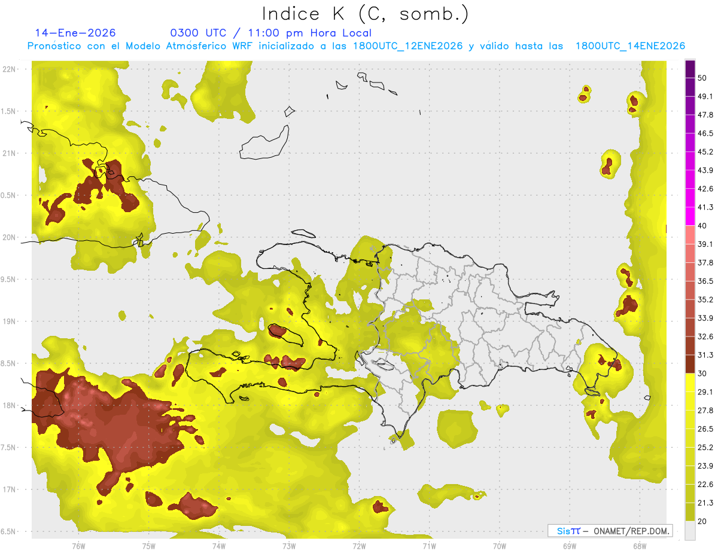The height and width of the screenshot is (554, 718).
Task: Click the colorbar label "43.9"
Action: 705,170
